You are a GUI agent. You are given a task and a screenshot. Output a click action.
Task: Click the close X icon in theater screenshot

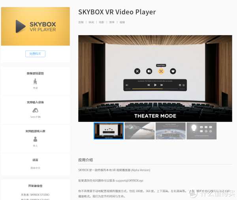point(137,71)
